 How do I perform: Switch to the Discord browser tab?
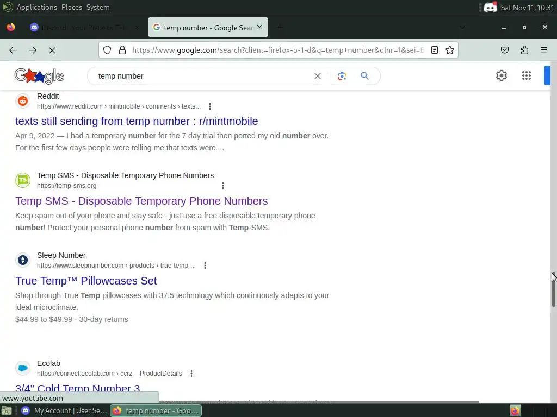coord(84,27)
